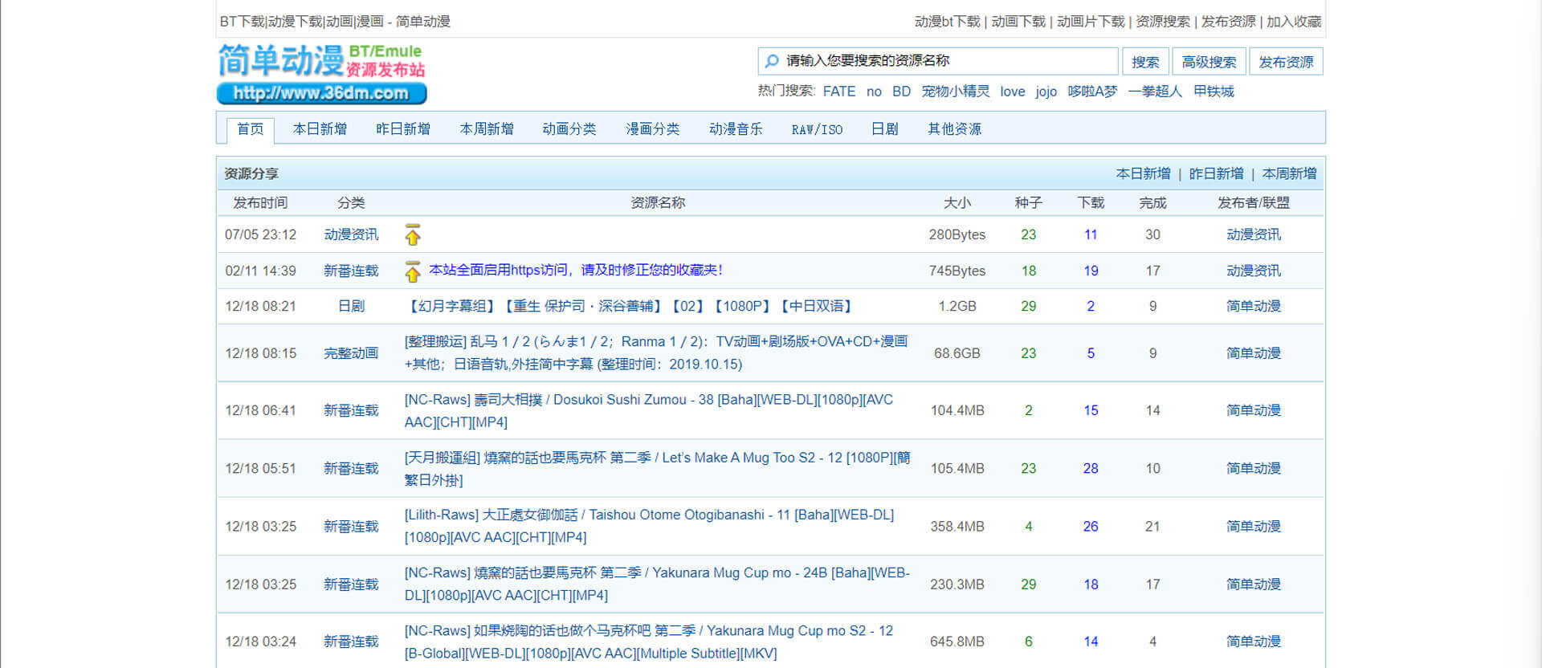Click 动漫资讯 category in the 07/05 row
Image resolution: width=1542 pixels, height=668 pixels.
pyautogui.click(x=351, y=234)
